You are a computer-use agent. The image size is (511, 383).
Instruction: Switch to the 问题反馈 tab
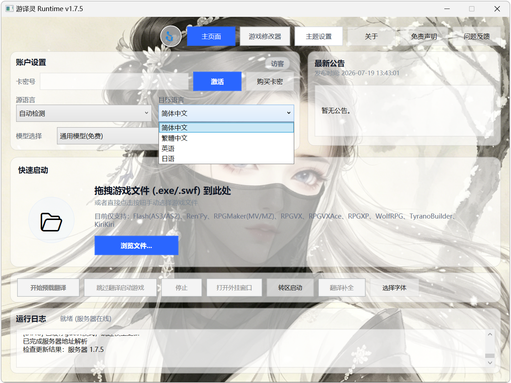pos(477,36)
